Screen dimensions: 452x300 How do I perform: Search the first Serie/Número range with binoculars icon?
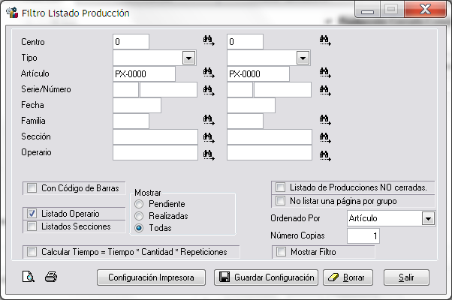(x=209, y=91)
